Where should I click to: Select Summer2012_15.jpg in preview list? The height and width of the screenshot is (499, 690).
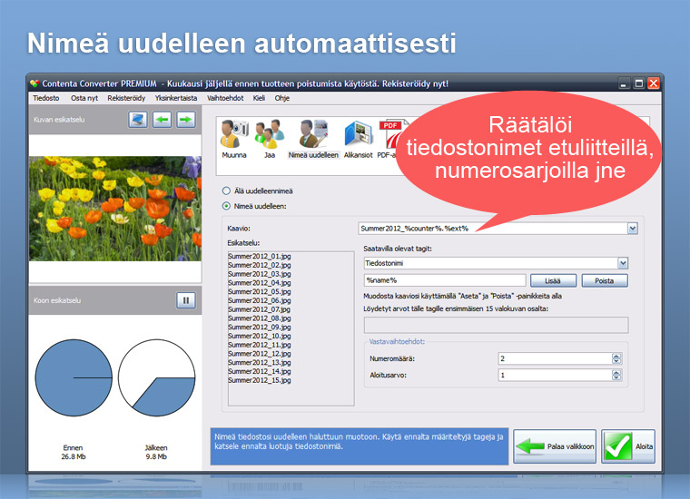(x=260, y=380)
